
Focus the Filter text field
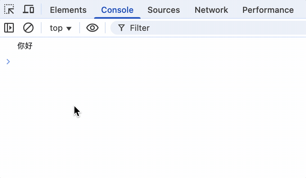(208, 28)
